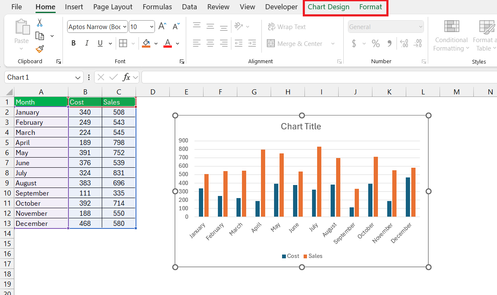
Task: Switch to the Developer tab
Action: click(281, 7)
